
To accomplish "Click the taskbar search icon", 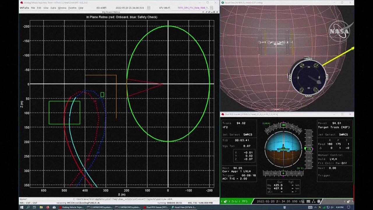I will pyautogui.click(x=28, y=207).
